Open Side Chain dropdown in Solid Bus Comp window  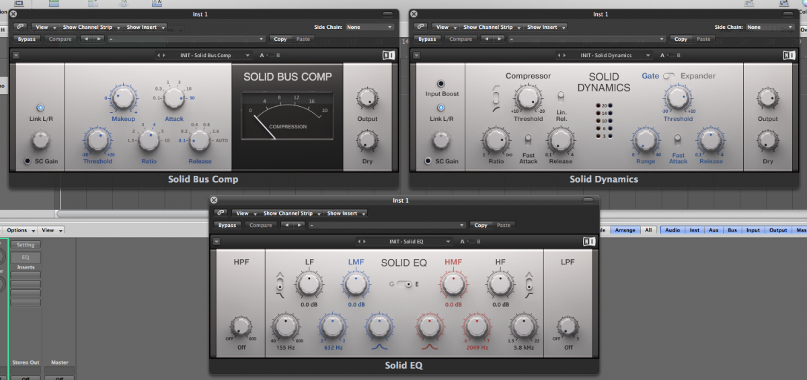[x=370, y=28]
